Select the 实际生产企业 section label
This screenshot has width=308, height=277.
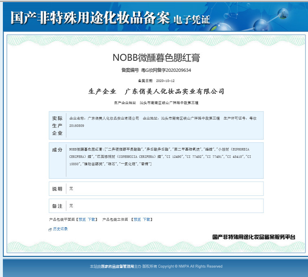[x=57, y=126]
